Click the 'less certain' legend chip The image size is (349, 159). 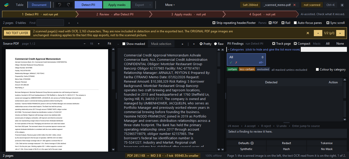[247, 69]
